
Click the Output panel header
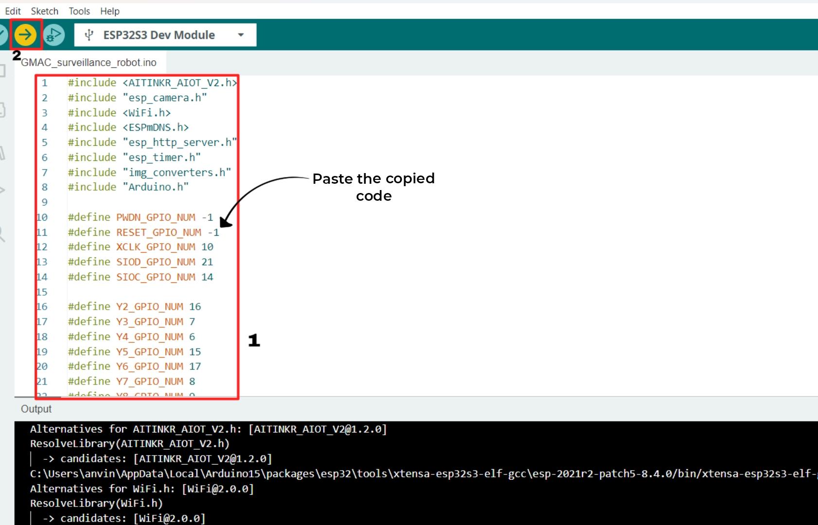point(36,409)
